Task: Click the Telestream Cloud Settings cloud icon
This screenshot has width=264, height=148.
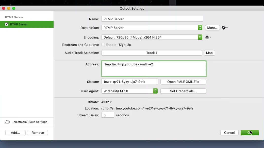Action: 7,122
